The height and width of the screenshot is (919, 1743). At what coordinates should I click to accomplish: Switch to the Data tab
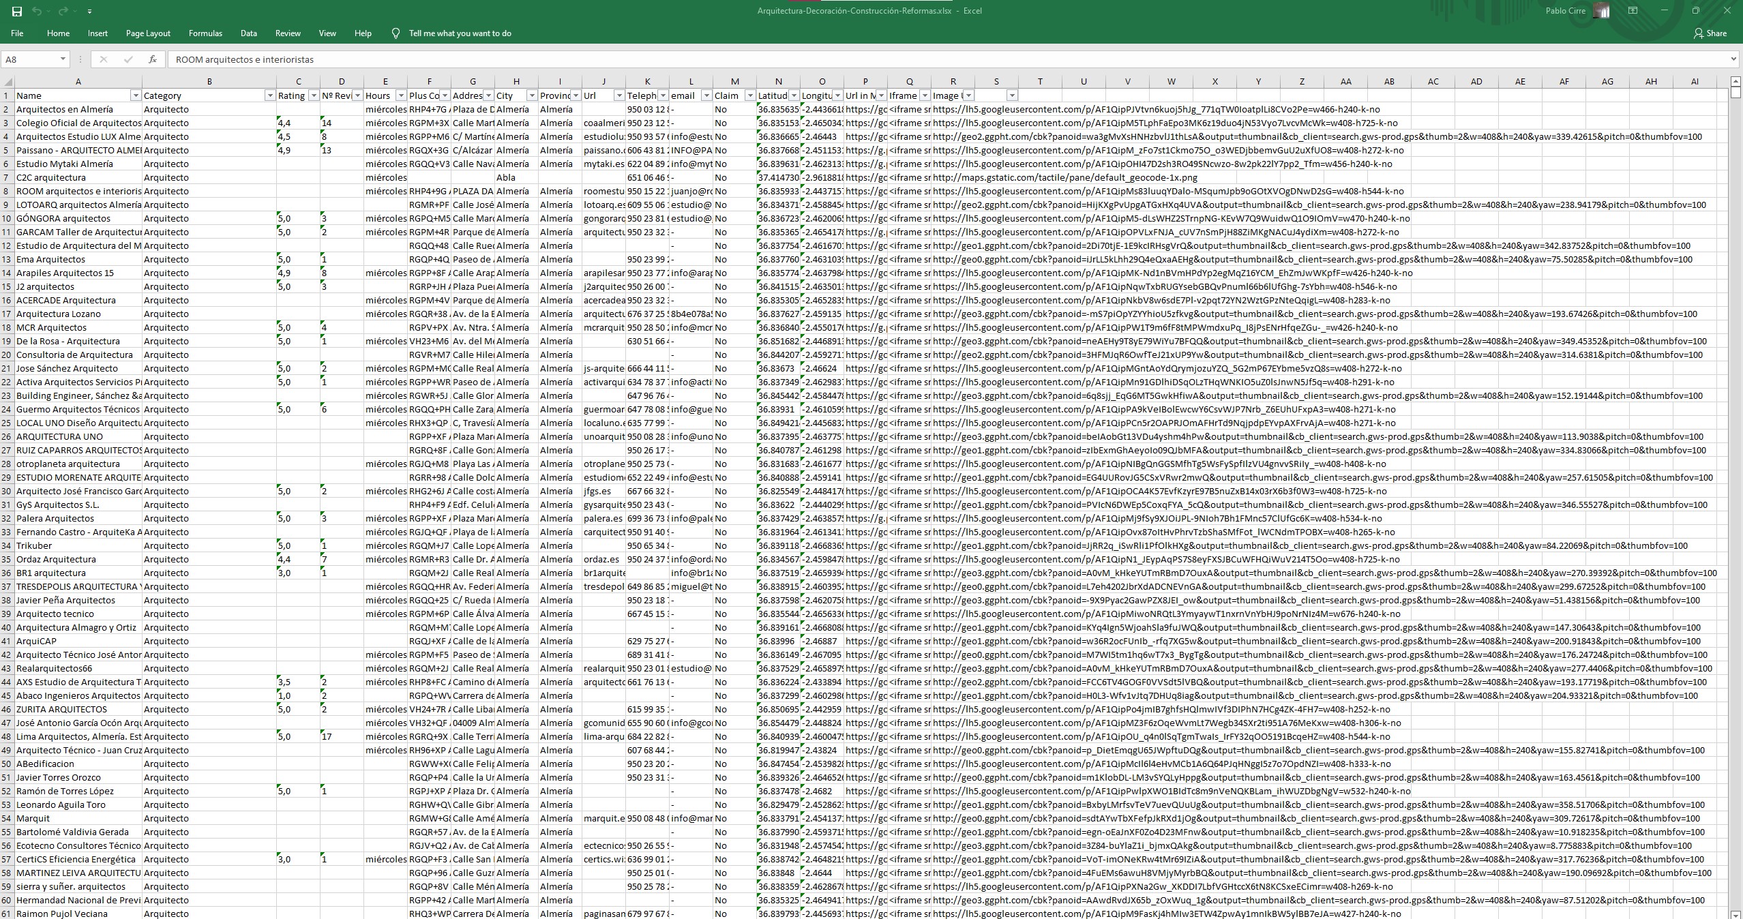pos(249,33)
